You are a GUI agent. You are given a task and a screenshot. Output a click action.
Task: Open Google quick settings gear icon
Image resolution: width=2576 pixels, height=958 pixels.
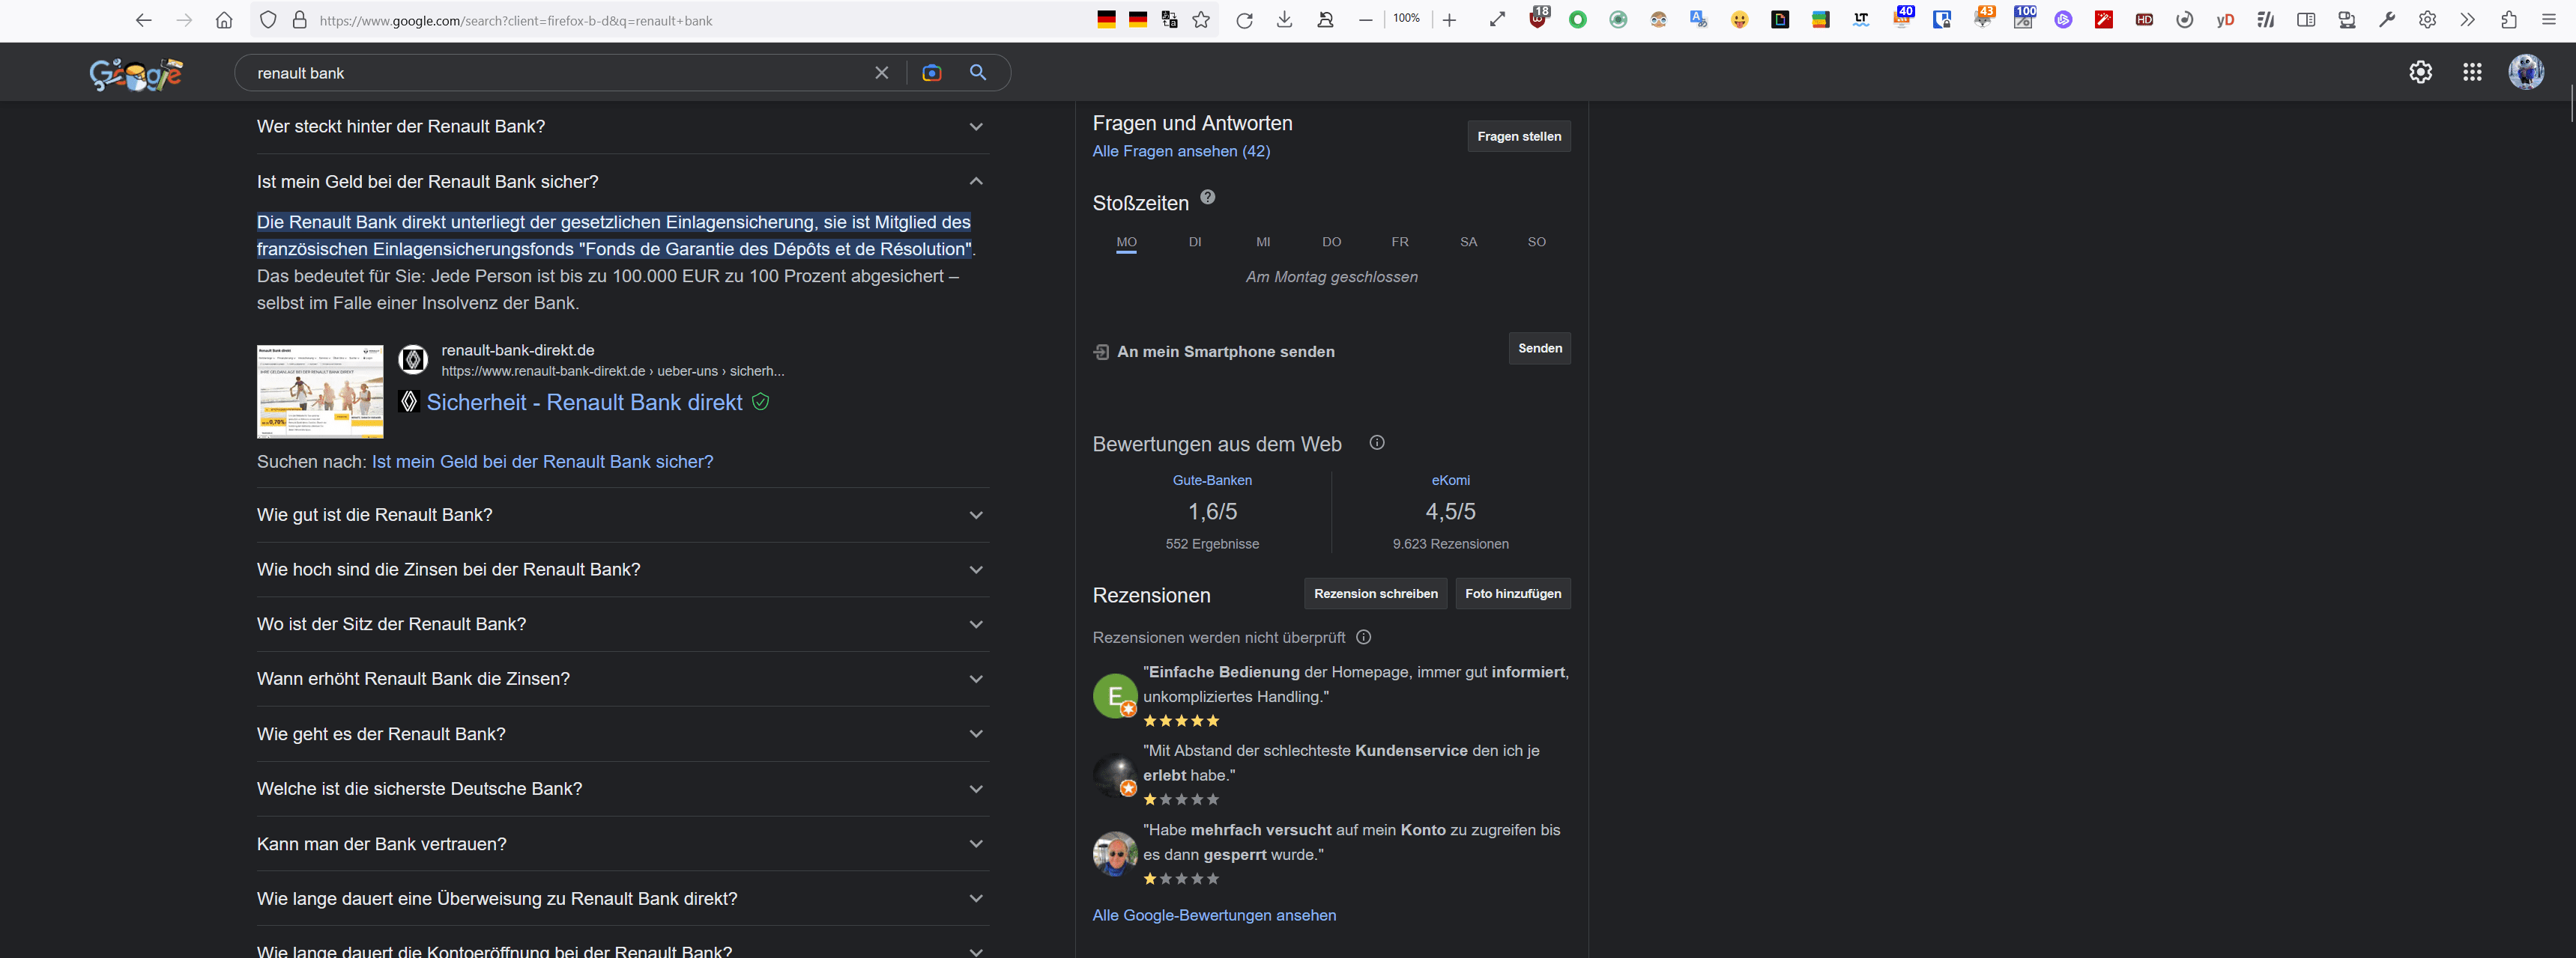pos(2420,72)
